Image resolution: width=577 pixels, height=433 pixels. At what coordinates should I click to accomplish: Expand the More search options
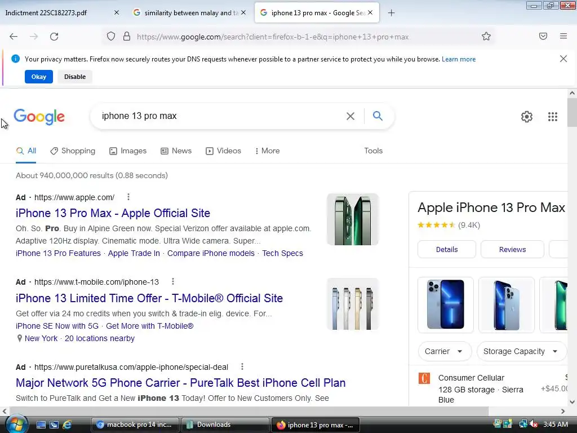(268, 151)
